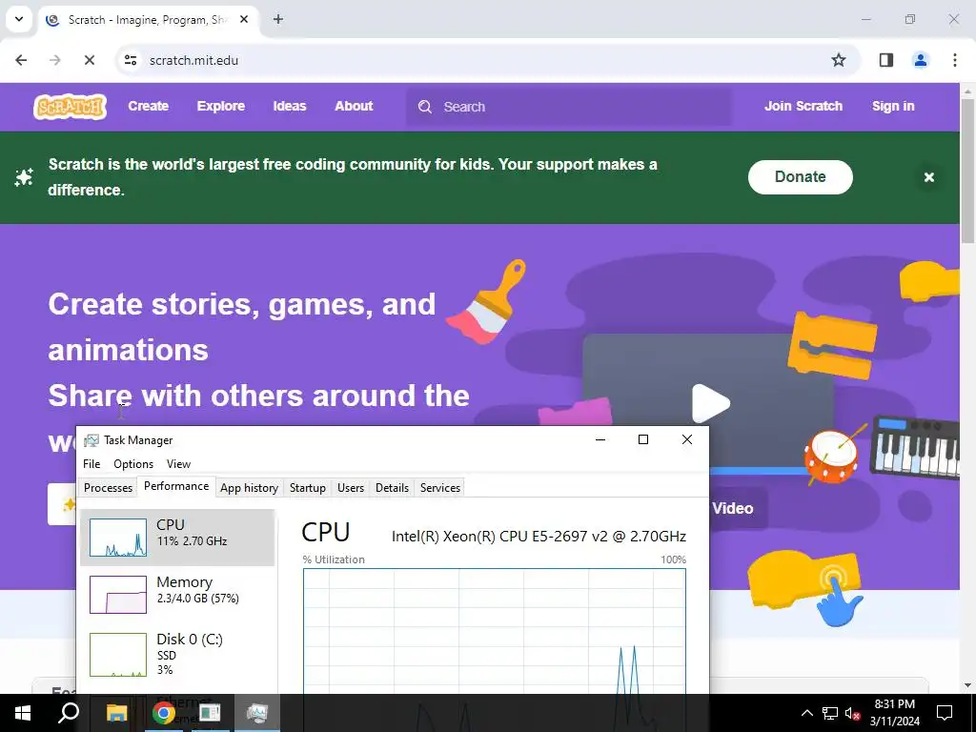Click the '% Utilization' label
The height and width of the screenshot is (732, 976).
(x=334, y=559)
